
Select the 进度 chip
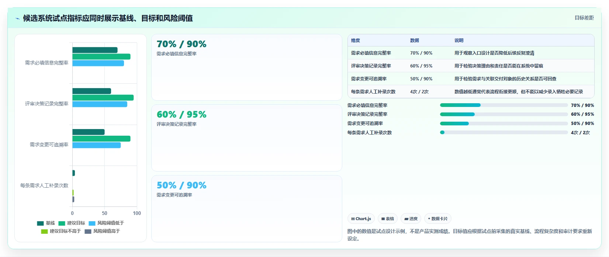click(411, 219)
